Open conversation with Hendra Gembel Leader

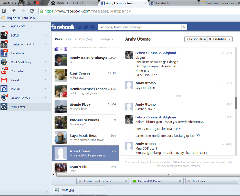(85, 91)
